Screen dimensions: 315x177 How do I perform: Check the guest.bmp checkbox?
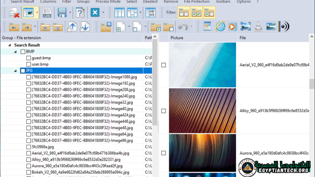pyautogui.click(x=28, y=58)
